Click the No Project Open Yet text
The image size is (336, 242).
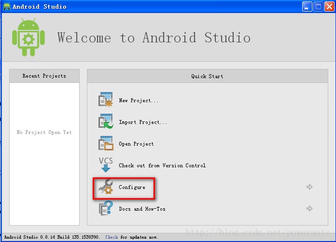44,132
